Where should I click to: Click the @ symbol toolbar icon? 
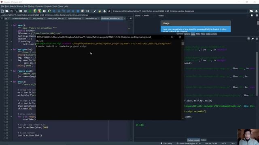(x=25, y=11)
